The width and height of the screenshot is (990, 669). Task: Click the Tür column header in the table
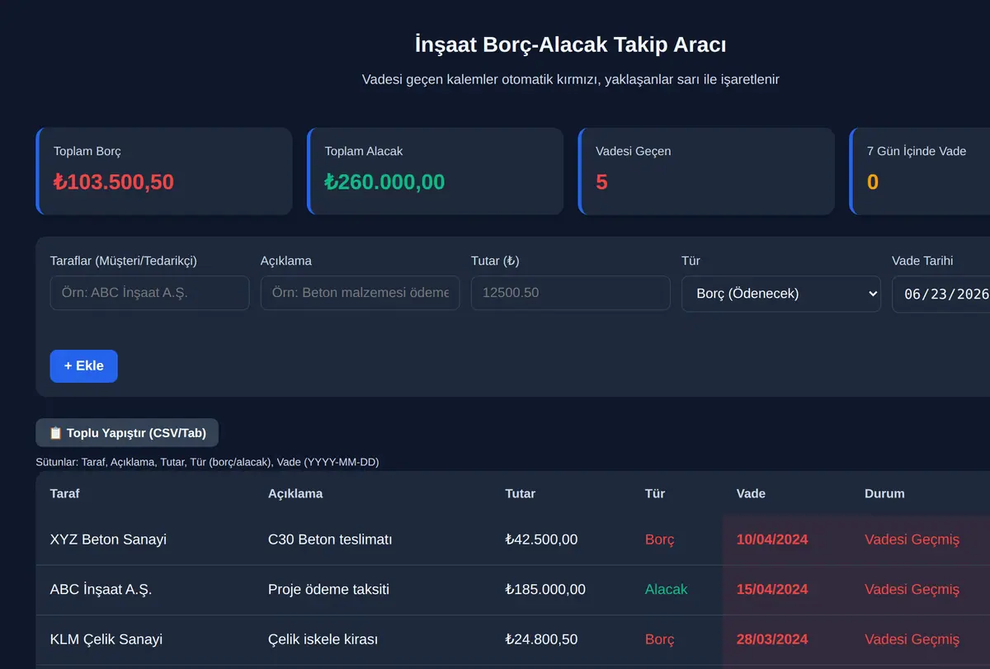click(655, 493)
